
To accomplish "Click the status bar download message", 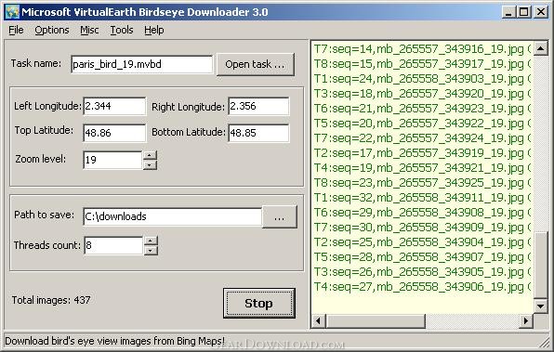I will click(115, 341).
